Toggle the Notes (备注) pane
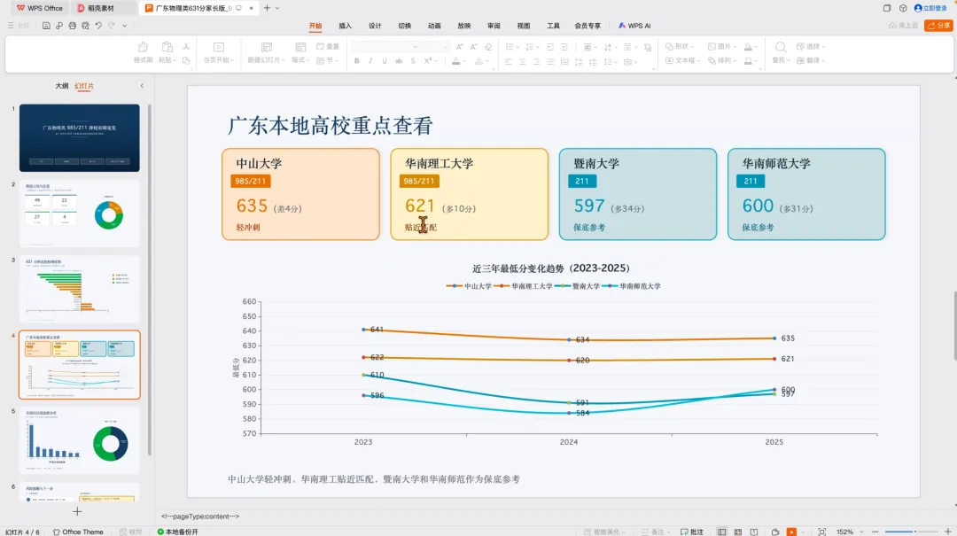 click(654, 532)
